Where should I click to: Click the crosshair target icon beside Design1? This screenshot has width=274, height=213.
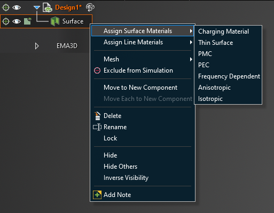[x=6, y=7]
